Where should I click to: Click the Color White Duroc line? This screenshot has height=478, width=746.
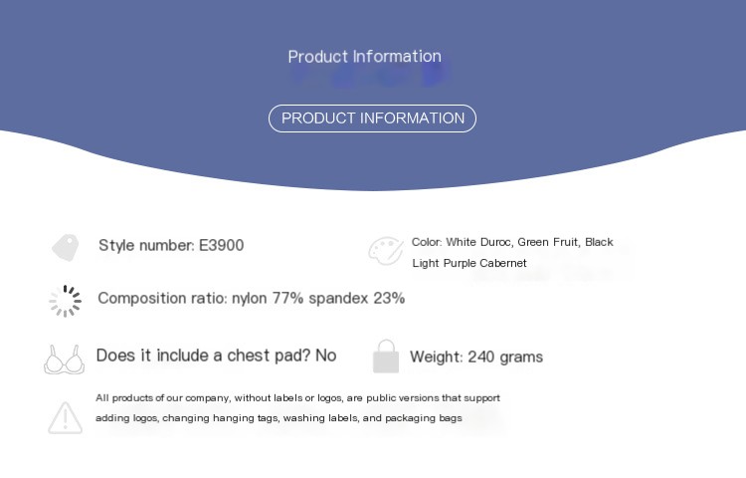pyautogui.click(x=512, y=242)
